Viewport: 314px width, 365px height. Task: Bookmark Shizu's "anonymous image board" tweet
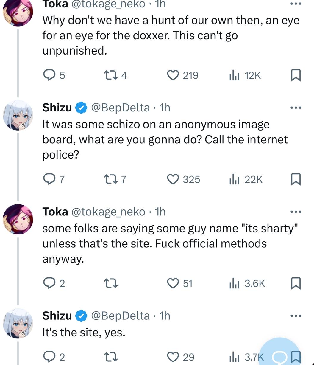[296, 179]
